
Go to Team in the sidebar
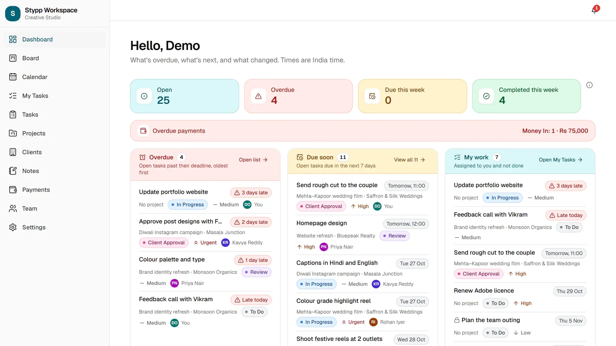tap(54, 209)
